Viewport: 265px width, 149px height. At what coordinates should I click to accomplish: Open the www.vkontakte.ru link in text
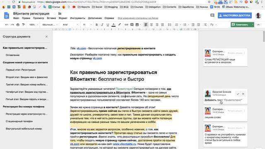124,144
